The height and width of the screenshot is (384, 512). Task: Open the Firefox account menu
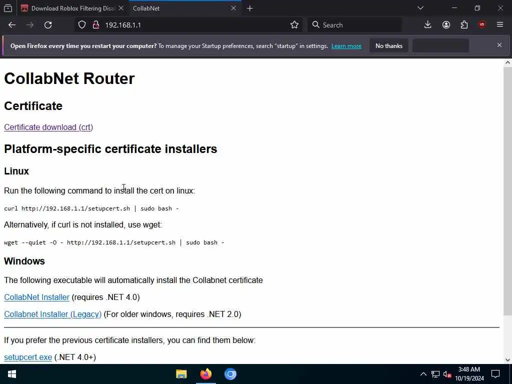446,25
